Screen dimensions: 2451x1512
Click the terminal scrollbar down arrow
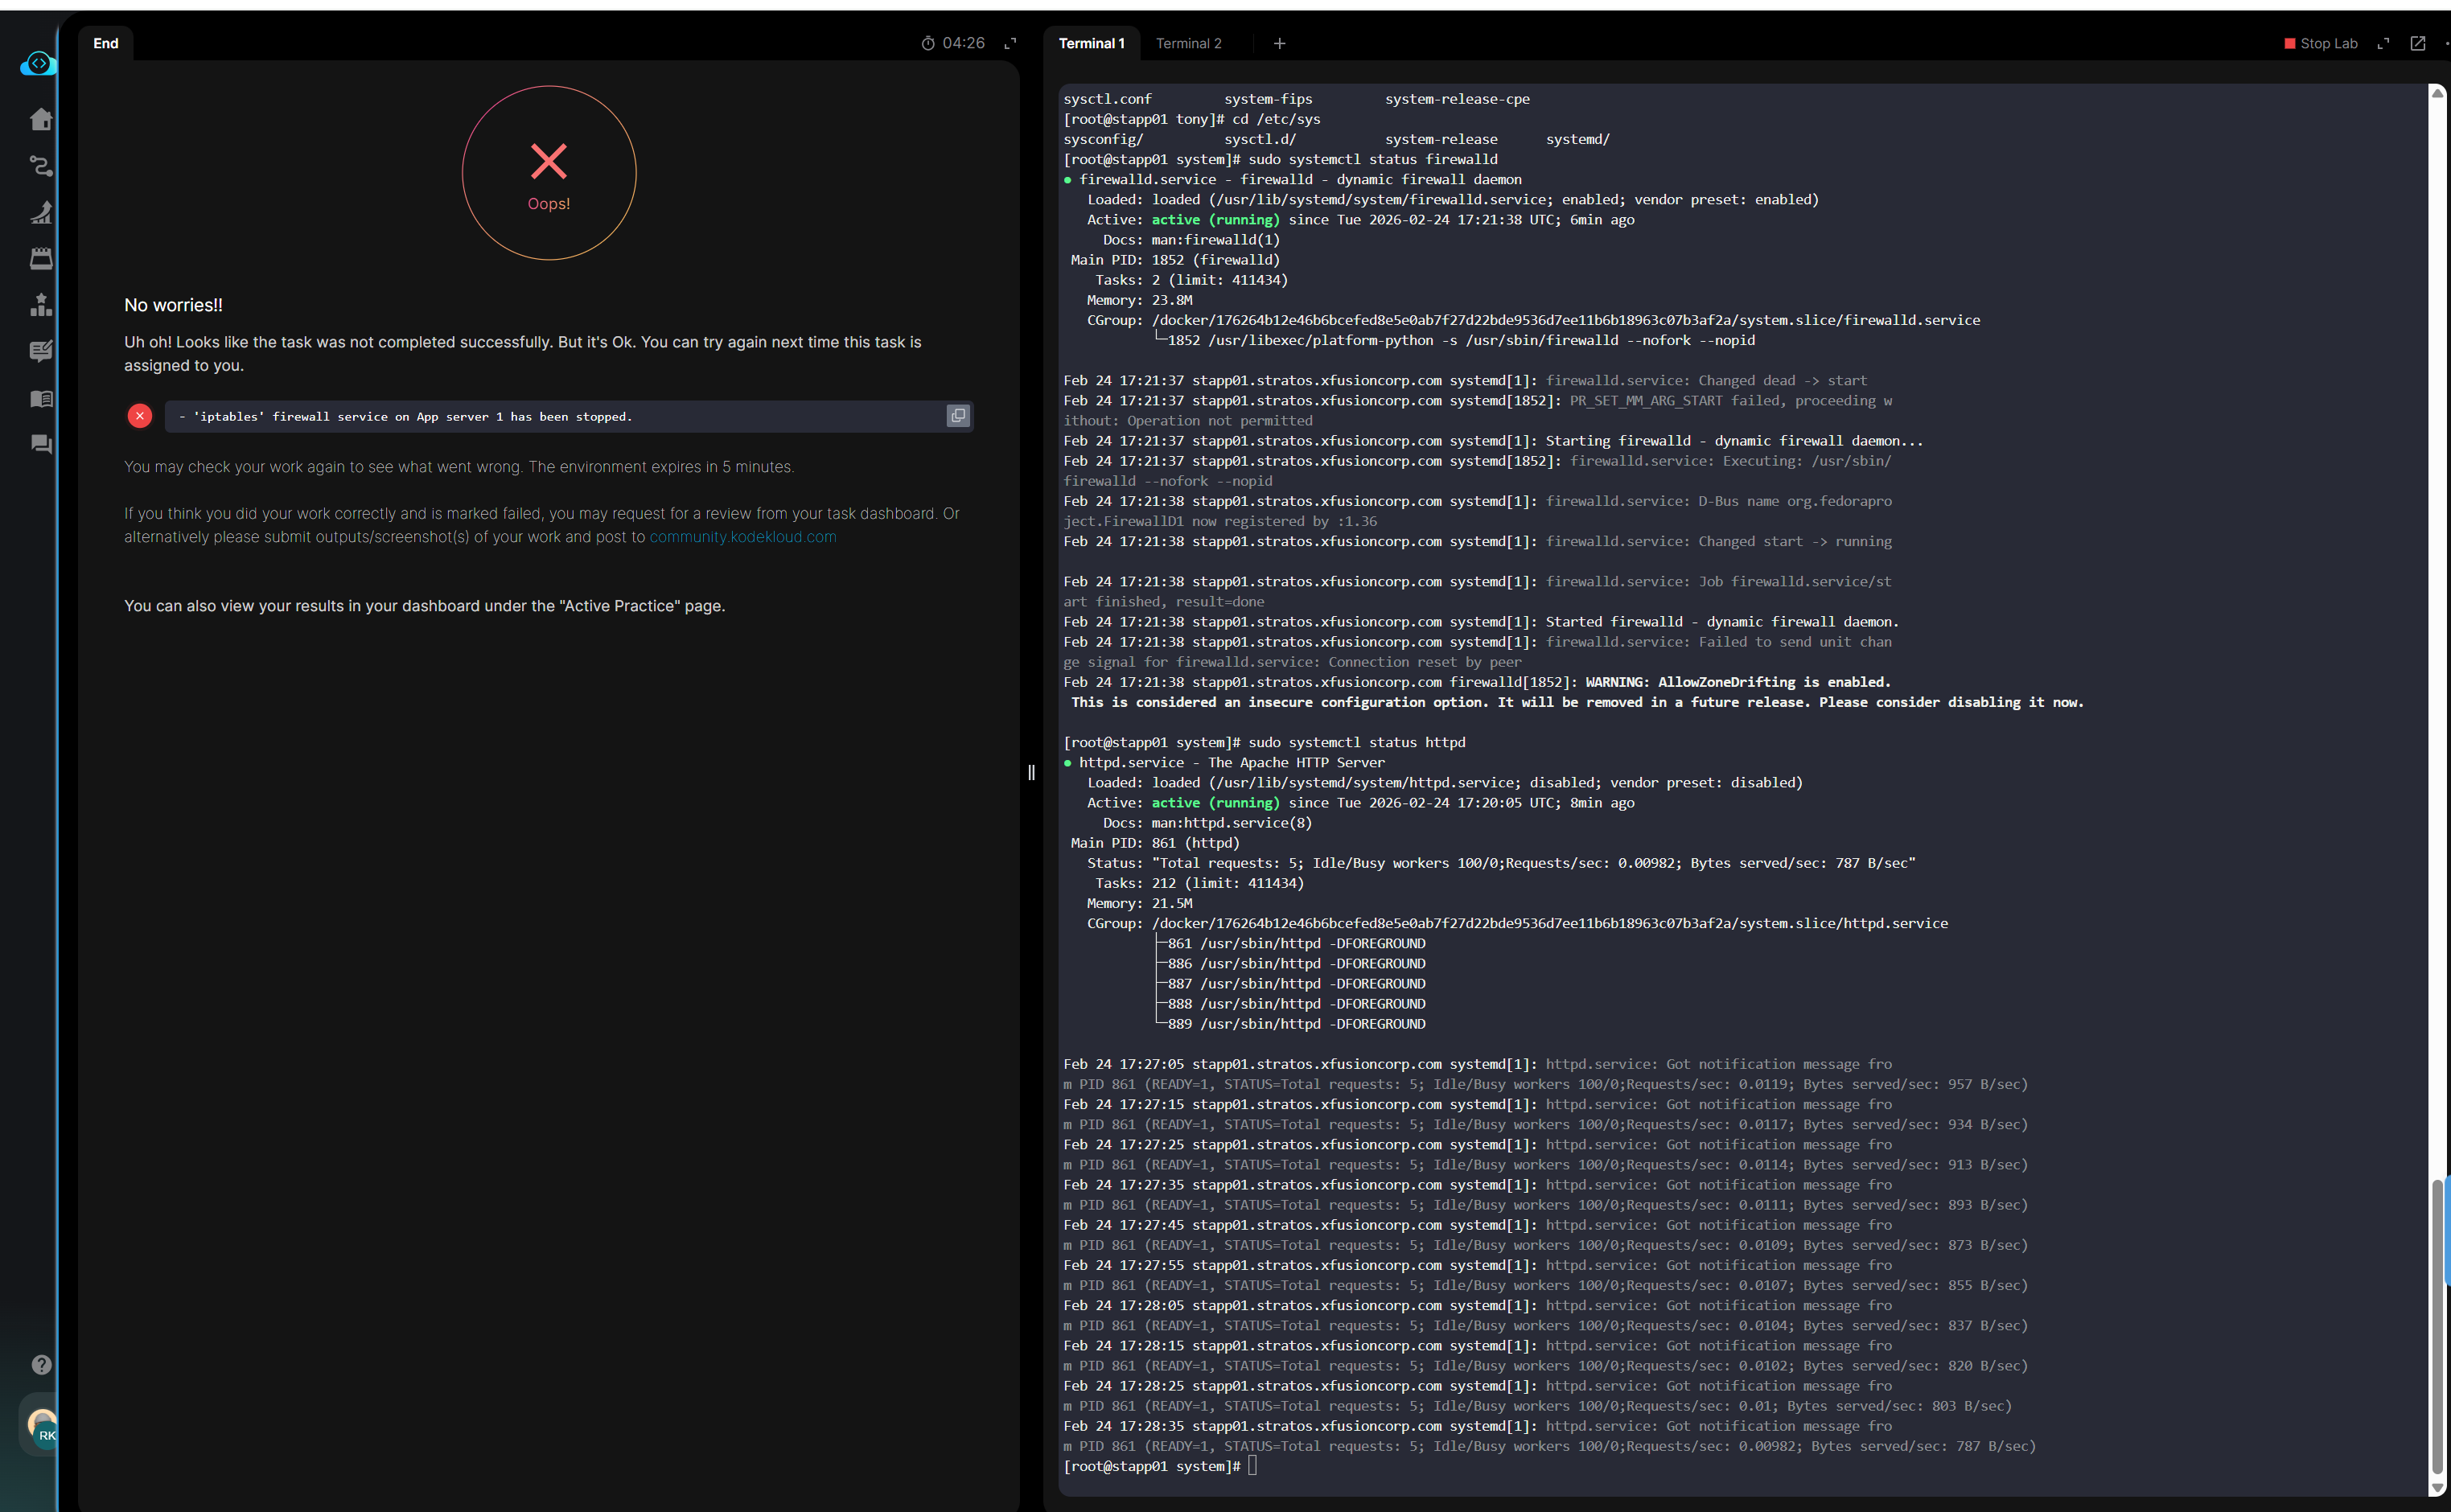(x=2437, y=1489)
